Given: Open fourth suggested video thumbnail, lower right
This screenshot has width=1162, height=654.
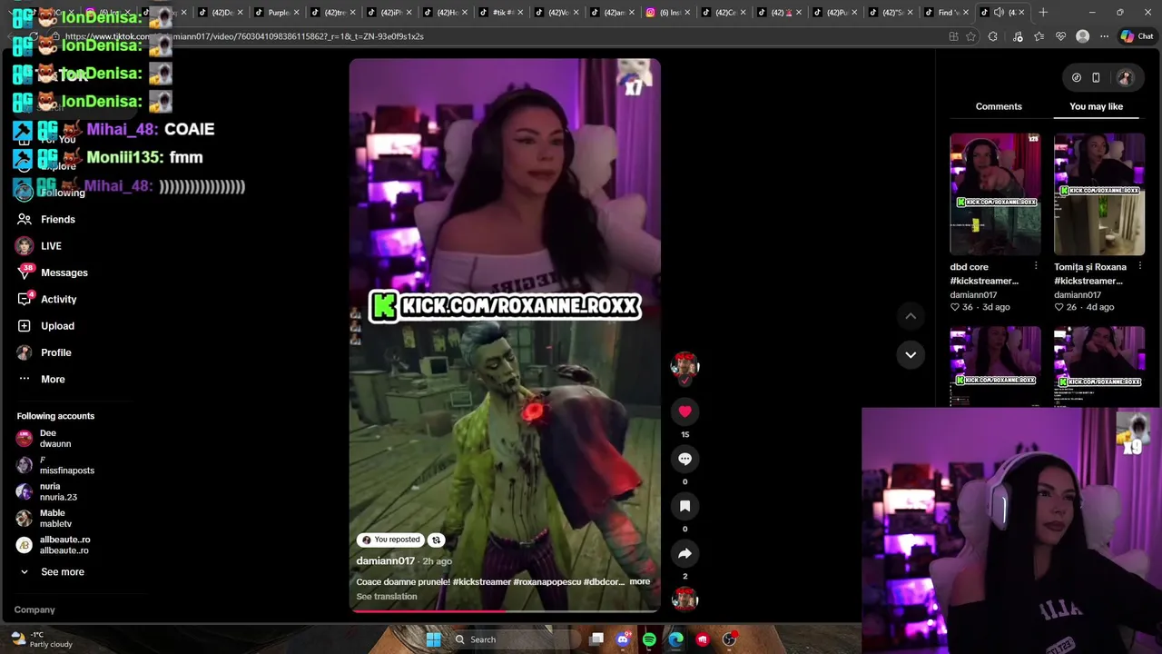Looking at the screenshot, I should click(1099, 366).
